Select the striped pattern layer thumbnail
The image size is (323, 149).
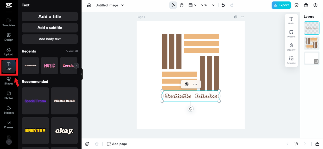pyautogui.click(x=312, y=43)
